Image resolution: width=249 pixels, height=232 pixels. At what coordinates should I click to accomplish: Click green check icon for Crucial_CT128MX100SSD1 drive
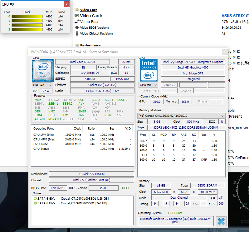[35, 198]
